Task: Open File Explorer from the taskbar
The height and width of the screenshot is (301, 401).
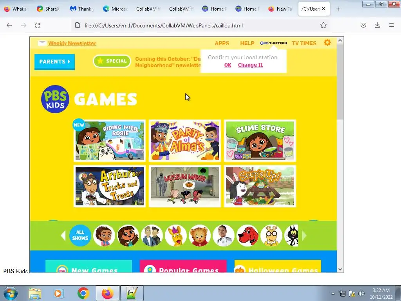Action: [35, 293]
